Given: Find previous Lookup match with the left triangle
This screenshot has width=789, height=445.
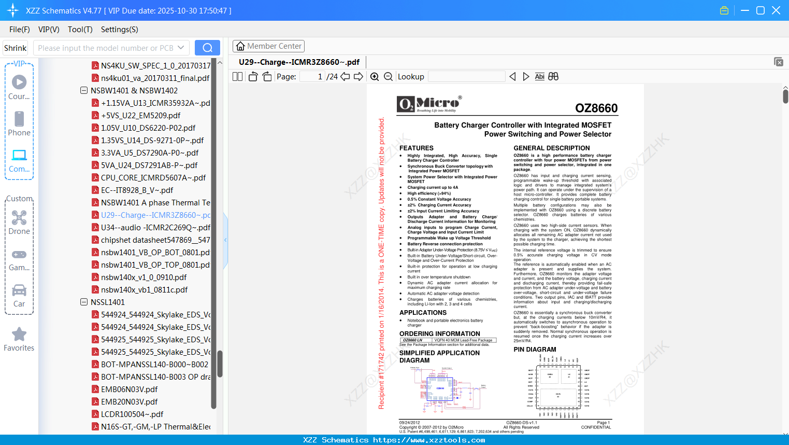Looking at the screenshot, I should tap(512, 77).
